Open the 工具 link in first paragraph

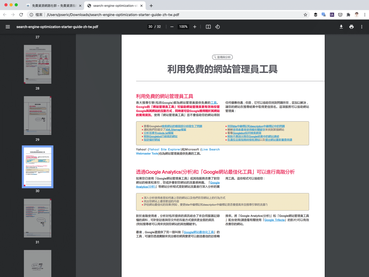coord(214,103)
